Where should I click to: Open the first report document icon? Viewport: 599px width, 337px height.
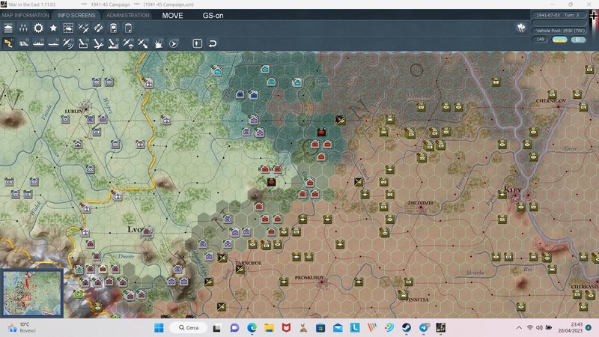114,28
